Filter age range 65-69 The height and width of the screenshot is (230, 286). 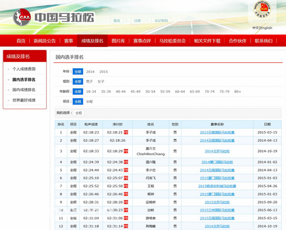pos(195,92)
